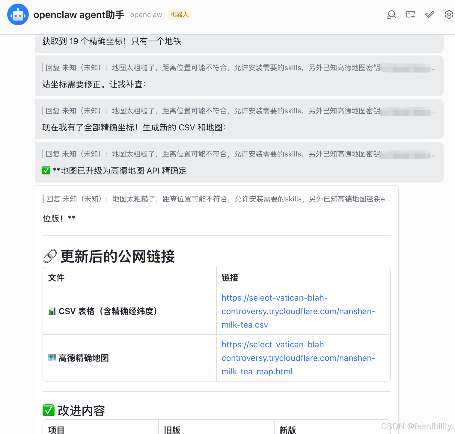The width and height of the screenshot is (455, 434).
Task: Select the multi-select checkmark icon
Action: tap(430, 14)
